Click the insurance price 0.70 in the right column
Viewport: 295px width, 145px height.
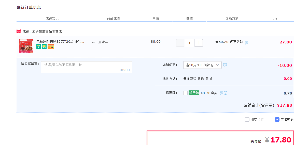[288, 93]
